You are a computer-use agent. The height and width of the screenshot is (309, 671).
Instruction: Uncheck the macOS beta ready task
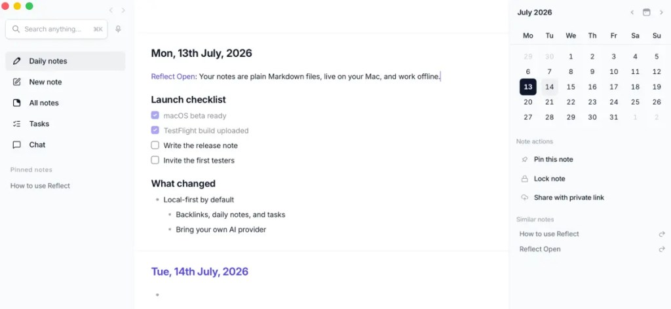(155, 115)
